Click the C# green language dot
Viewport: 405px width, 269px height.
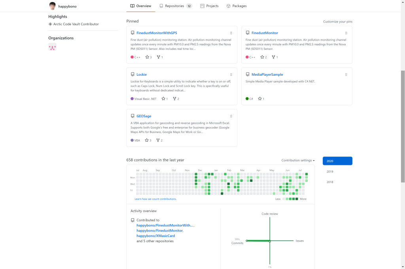247,99
